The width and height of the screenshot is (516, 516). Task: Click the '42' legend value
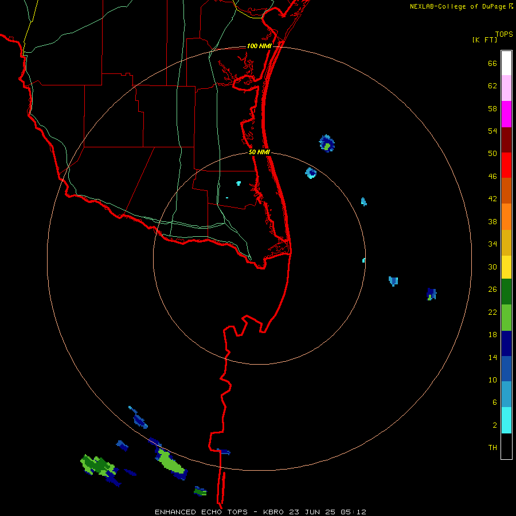[492, 199]
